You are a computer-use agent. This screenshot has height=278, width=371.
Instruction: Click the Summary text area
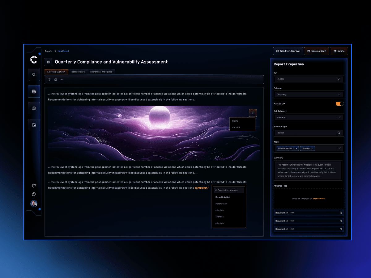click(308, 171)
